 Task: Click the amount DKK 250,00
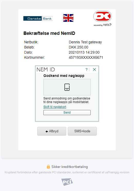(78, 47)
